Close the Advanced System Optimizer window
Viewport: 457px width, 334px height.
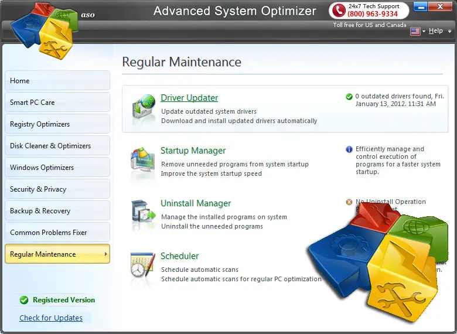pos(440,6)
